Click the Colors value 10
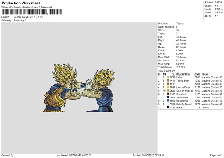The width and height of the screenshot is (224, 158). pyautogui.click(x=216, y=6)
